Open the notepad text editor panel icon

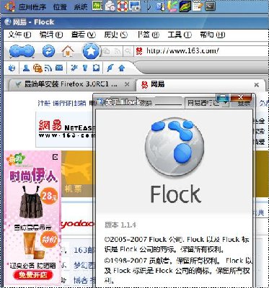198,6
